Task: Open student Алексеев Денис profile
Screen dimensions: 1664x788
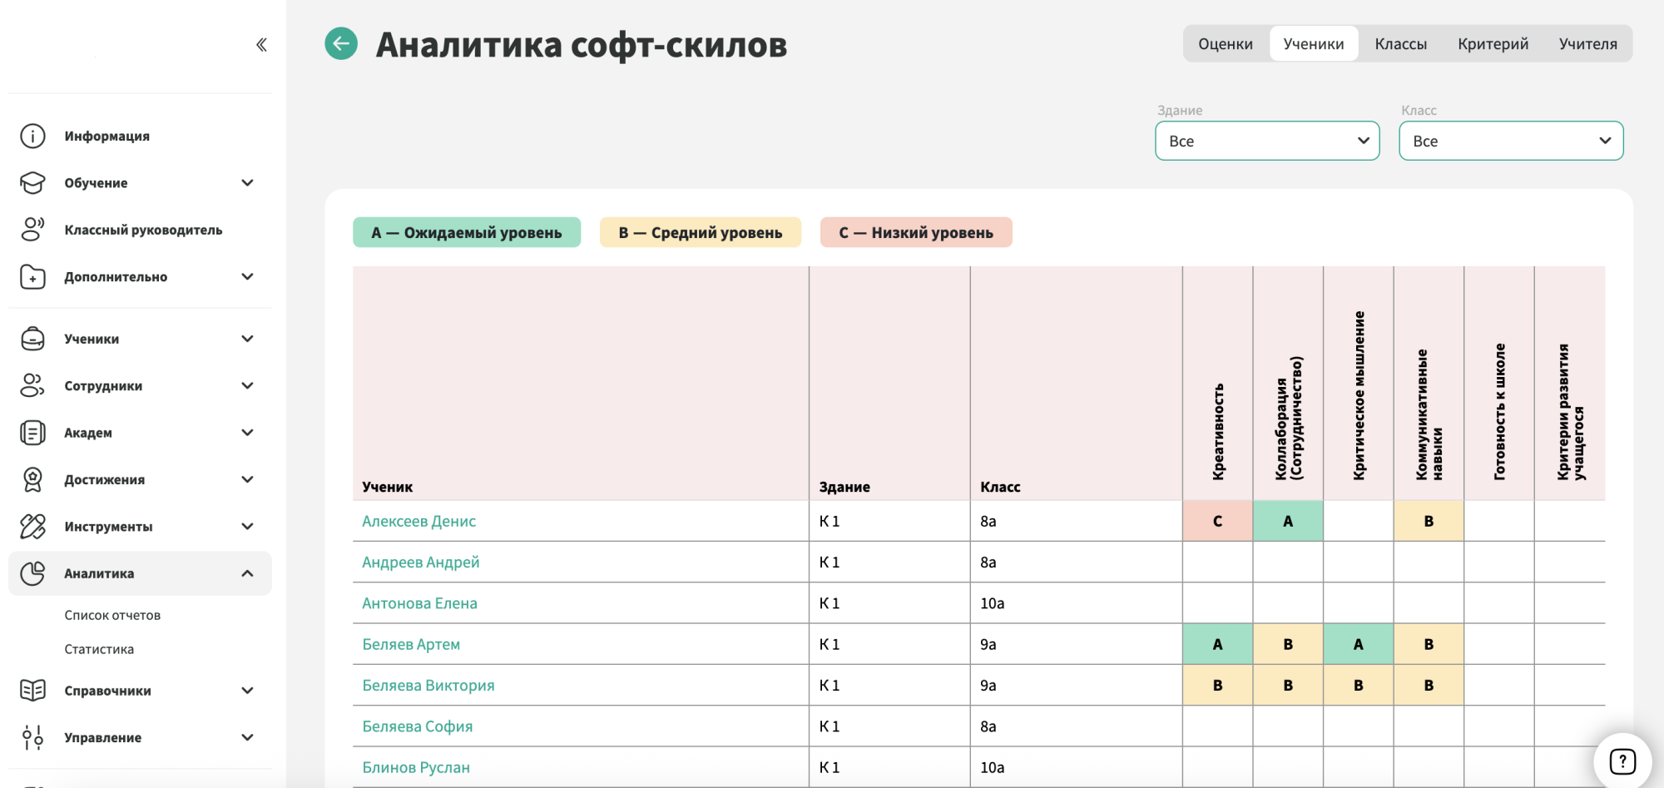Action: click(x=419, y=522)
